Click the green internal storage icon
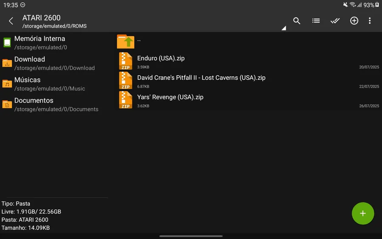This screenshot has height=239, width=382. point(7,42)
